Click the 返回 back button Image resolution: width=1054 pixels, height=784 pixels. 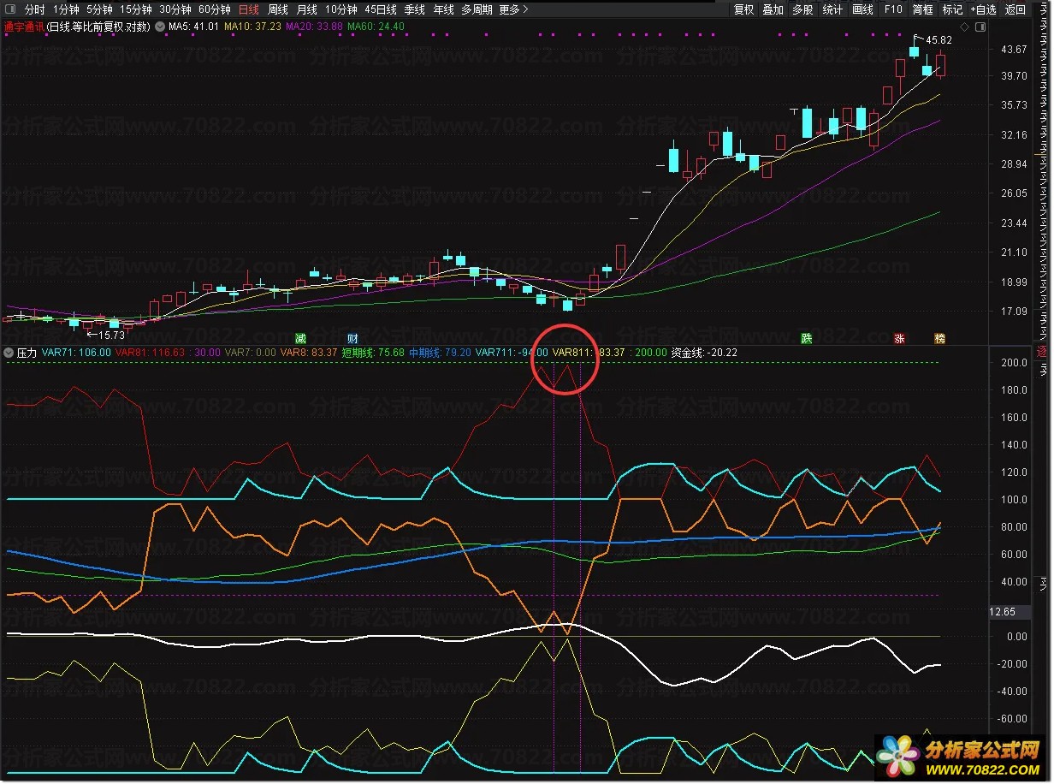click(1016, 9)
